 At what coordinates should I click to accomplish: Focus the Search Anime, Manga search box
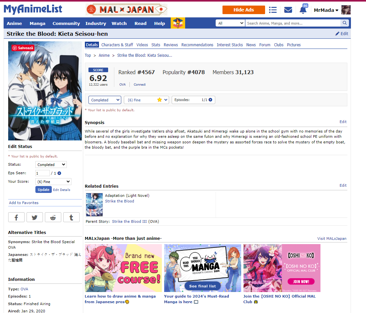pos(293,23)
